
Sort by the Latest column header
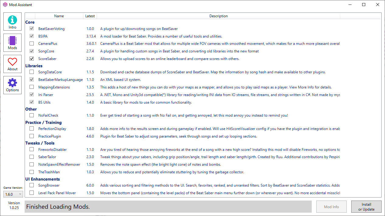(90, 16)
